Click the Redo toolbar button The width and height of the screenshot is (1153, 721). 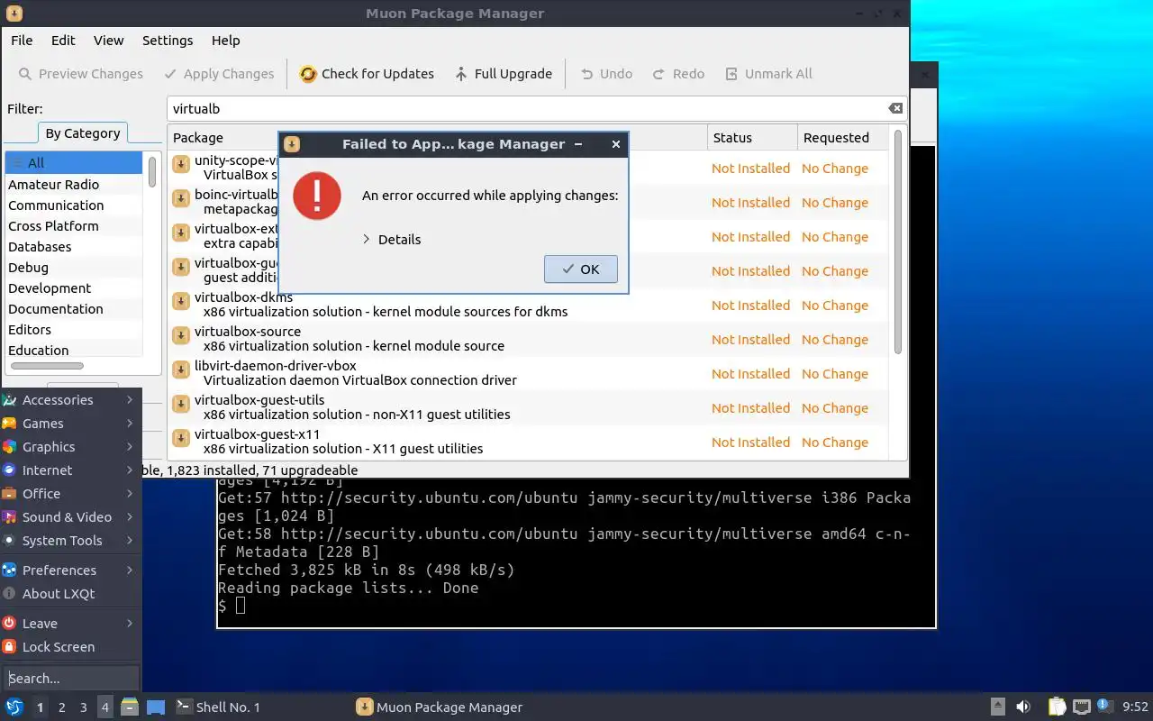pos(678,74)
